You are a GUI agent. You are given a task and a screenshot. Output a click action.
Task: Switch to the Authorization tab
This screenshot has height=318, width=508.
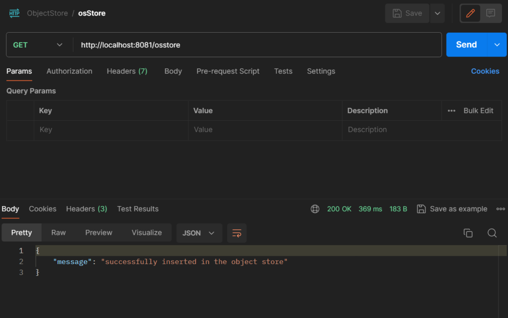click(x=69, y=71)
